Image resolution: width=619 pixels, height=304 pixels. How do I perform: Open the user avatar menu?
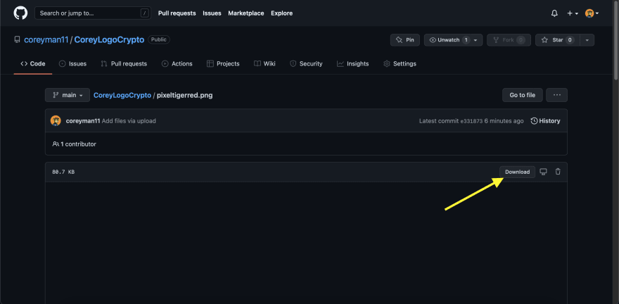(x=592, y=13)
